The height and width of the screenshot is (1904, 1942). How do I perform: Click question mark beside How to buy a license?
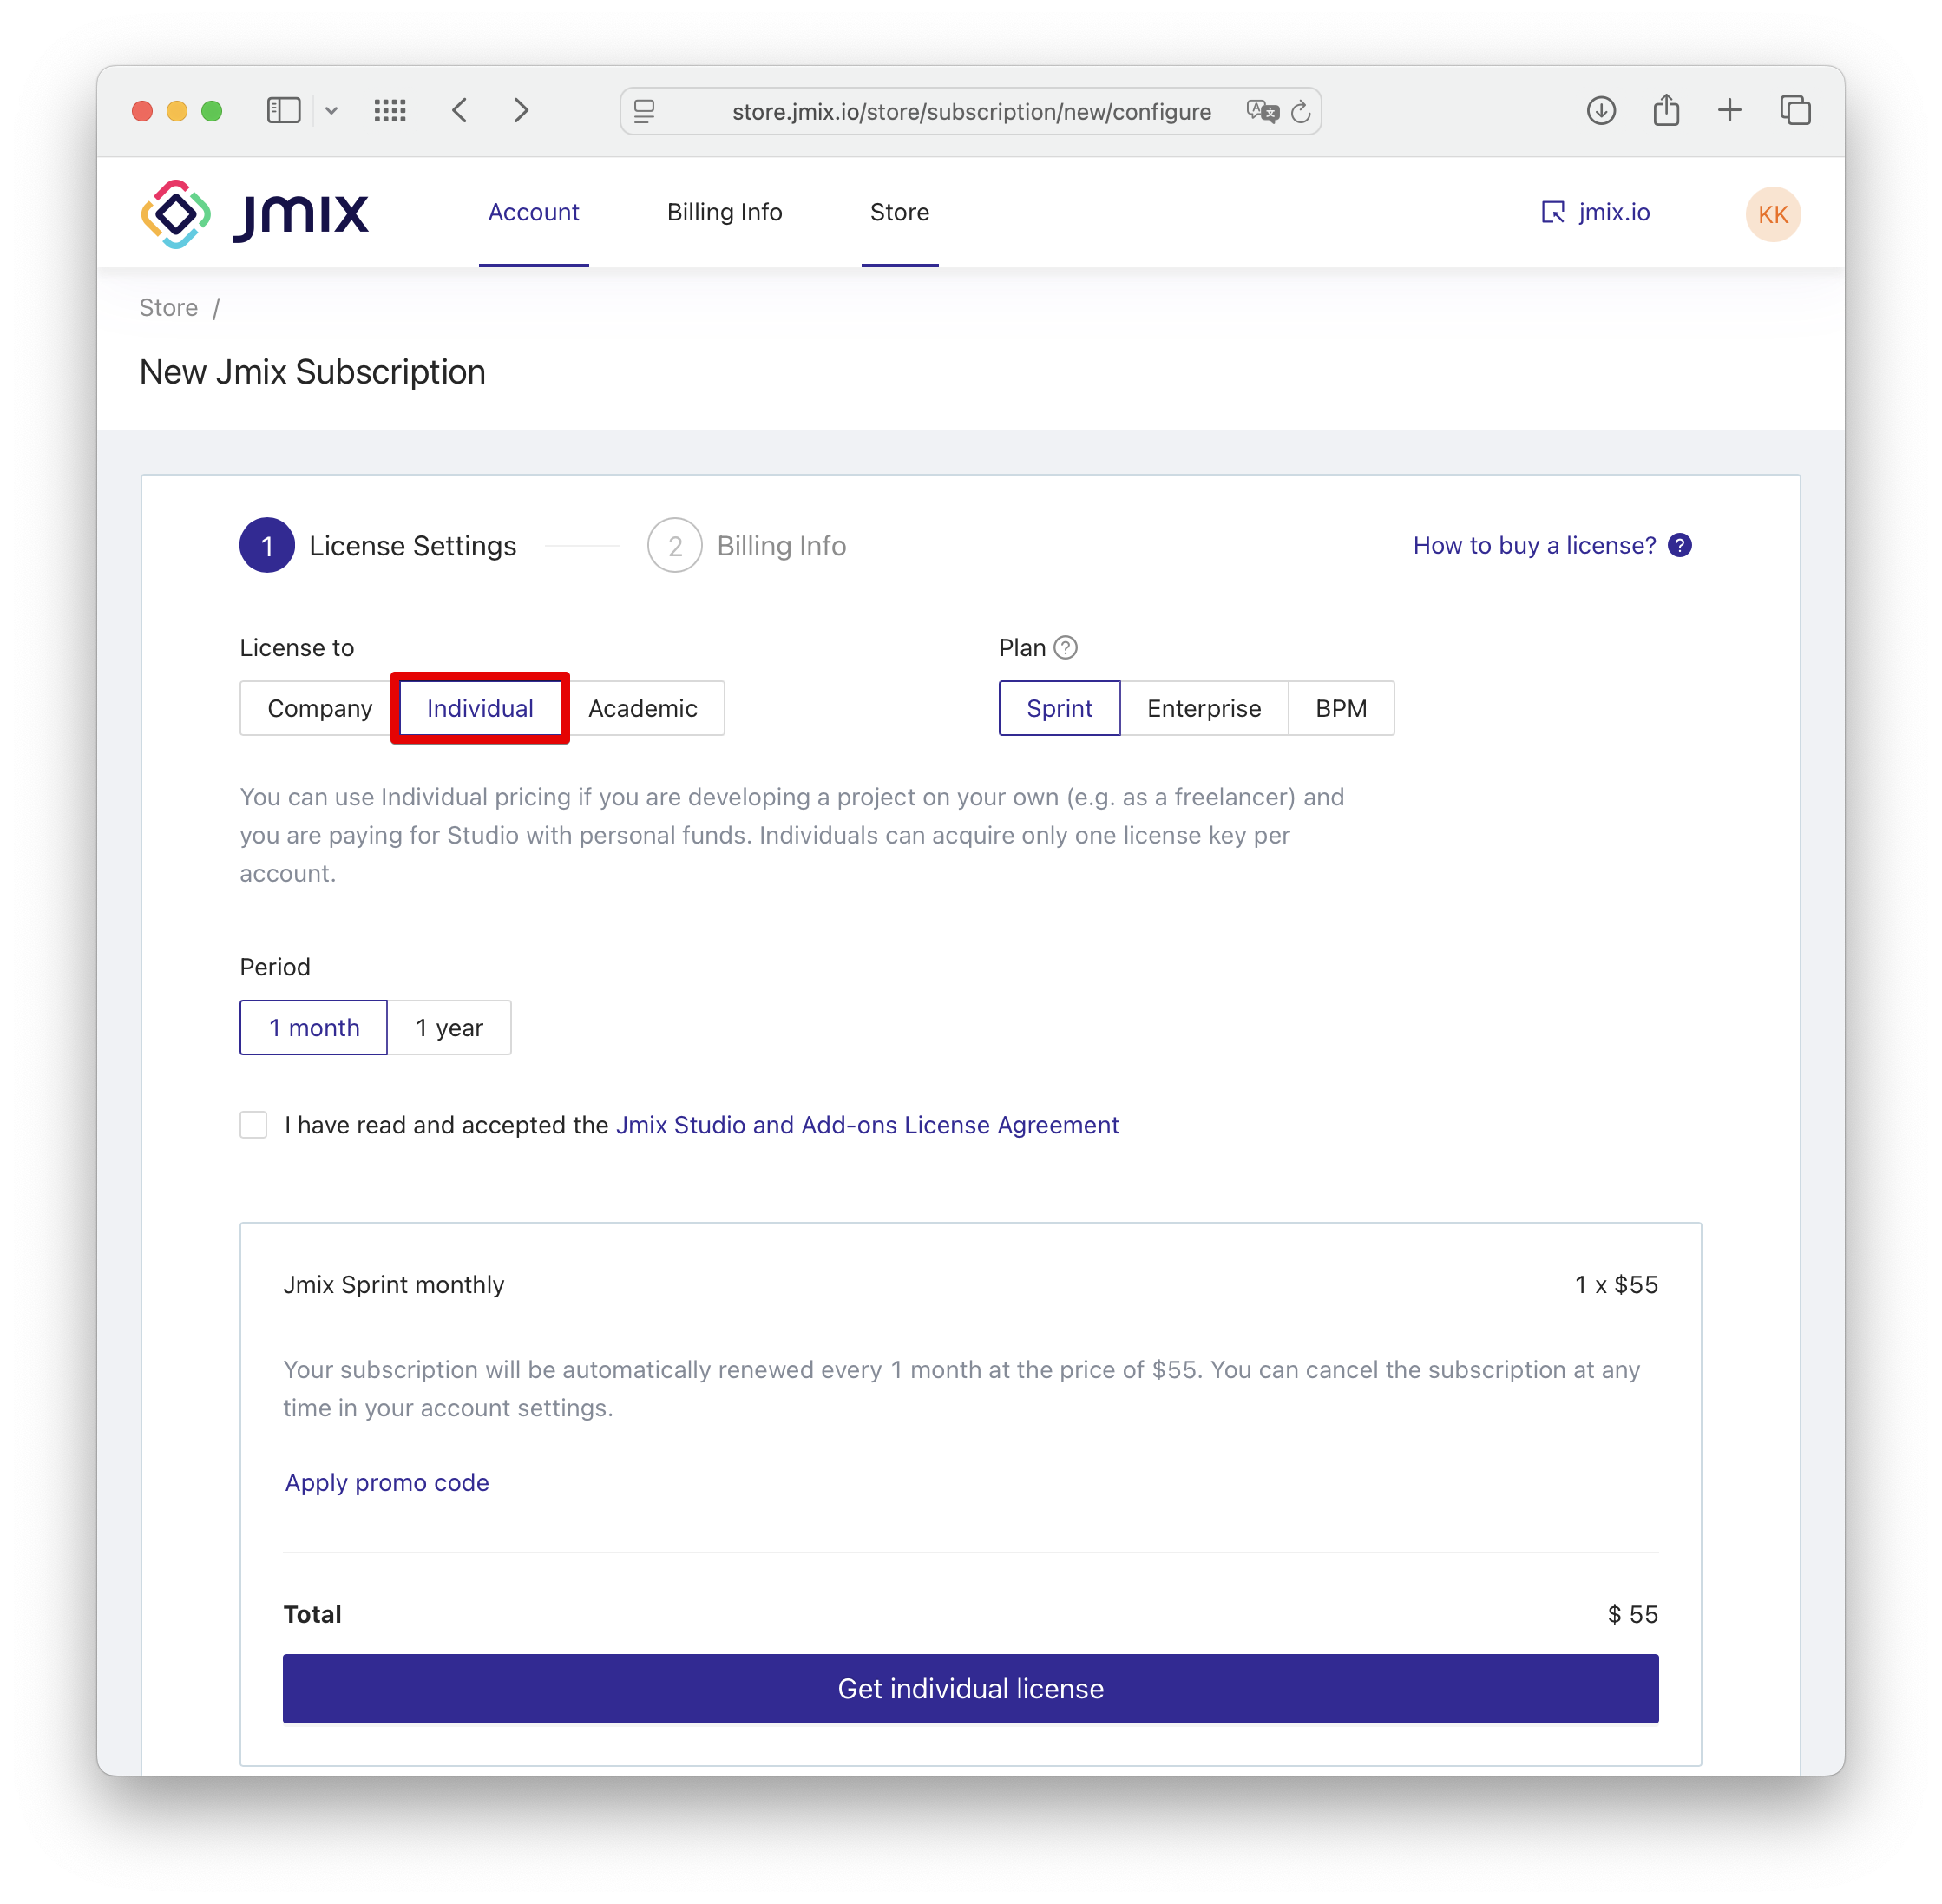tap(1680, 545)
